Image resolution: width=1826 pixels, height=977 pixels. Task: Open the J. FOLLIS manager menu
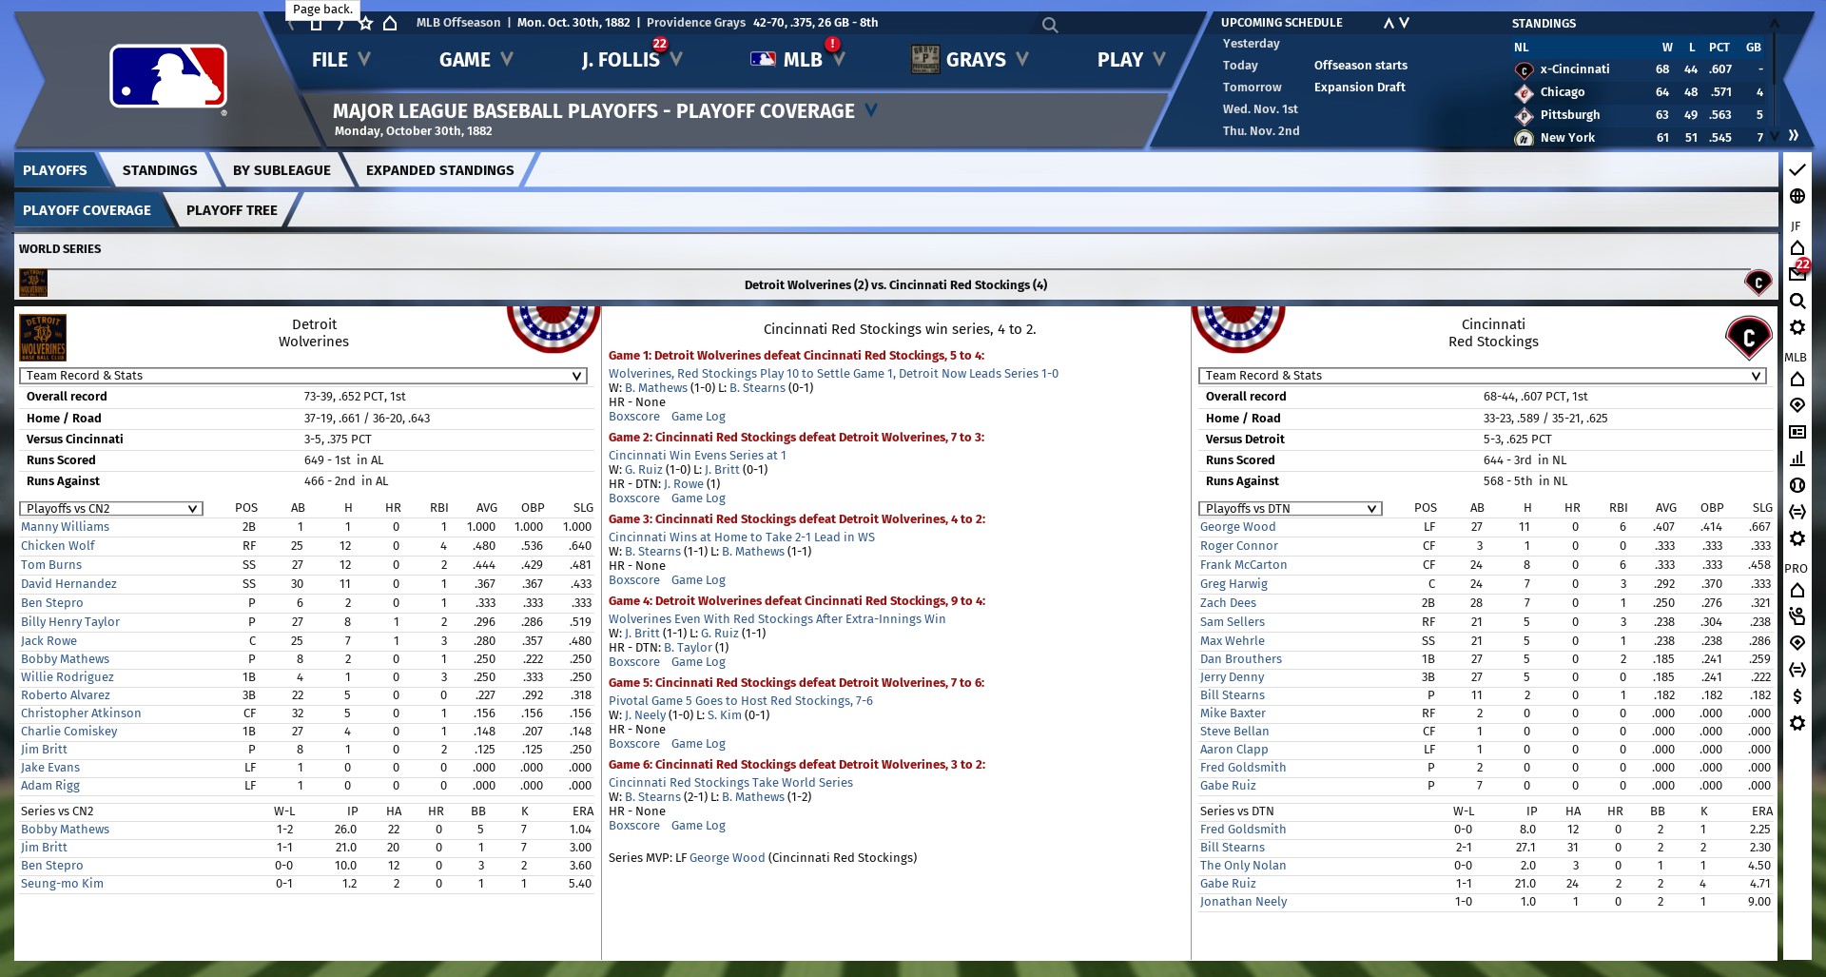tap(631, 59)
